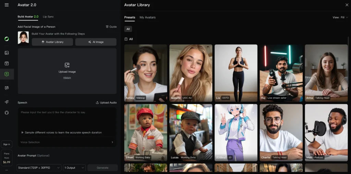
Task: Select the Raj Live stream seller avatar
Action: point(281,73)
